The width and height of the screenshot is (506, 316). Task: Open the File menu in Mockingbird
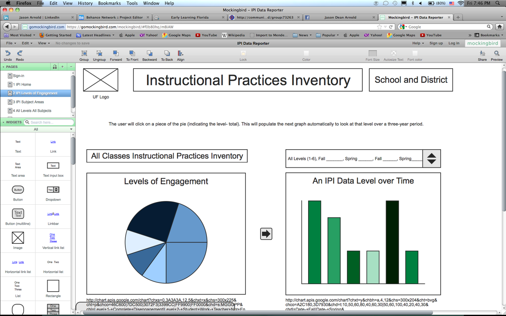pyautogui.click(x=11, y=43)
